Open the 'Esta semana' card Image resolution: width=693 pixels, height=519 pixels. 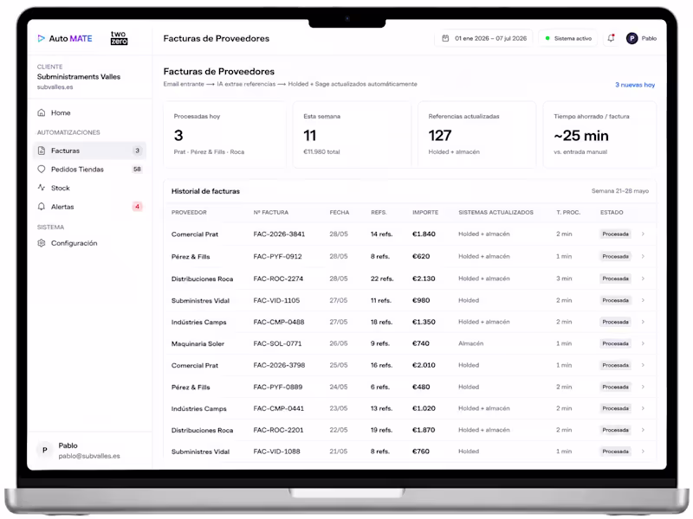point(352,134)
